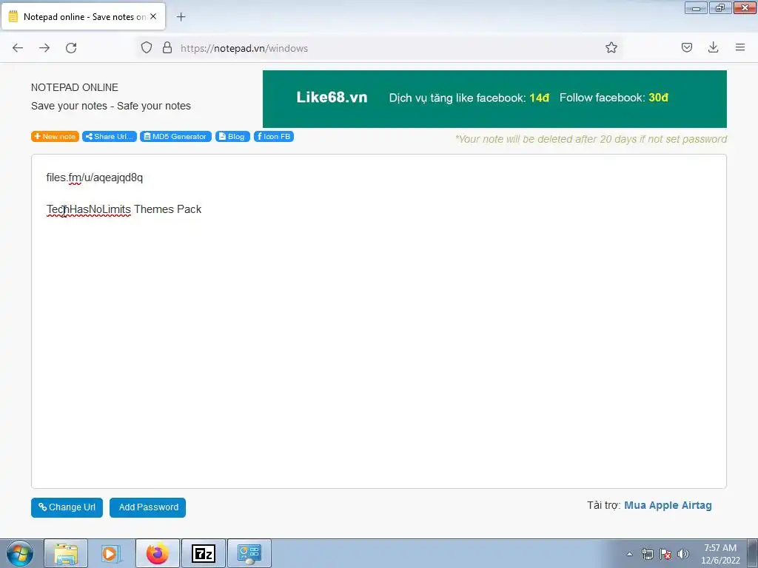Restore down the Firefox window

pyautogui.click(x=720, y=7)
